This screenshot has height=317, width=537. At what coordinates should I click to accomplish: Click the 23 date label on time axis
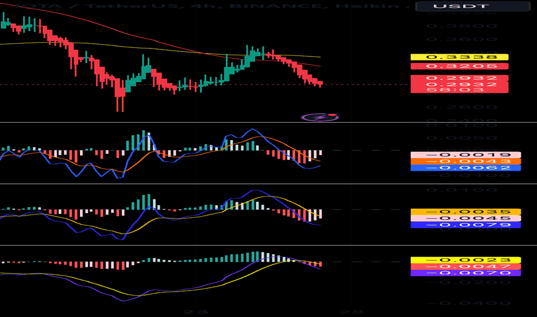pyautogui.click(x=195, y=312)
